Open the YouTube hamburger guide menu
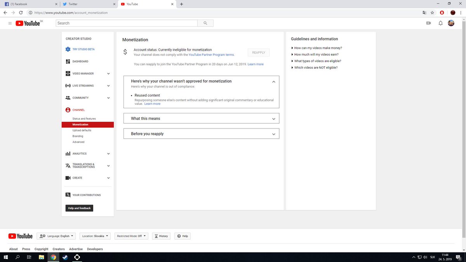Image resolution: width=466 pixels, height=262 pixels. (10, 23)
